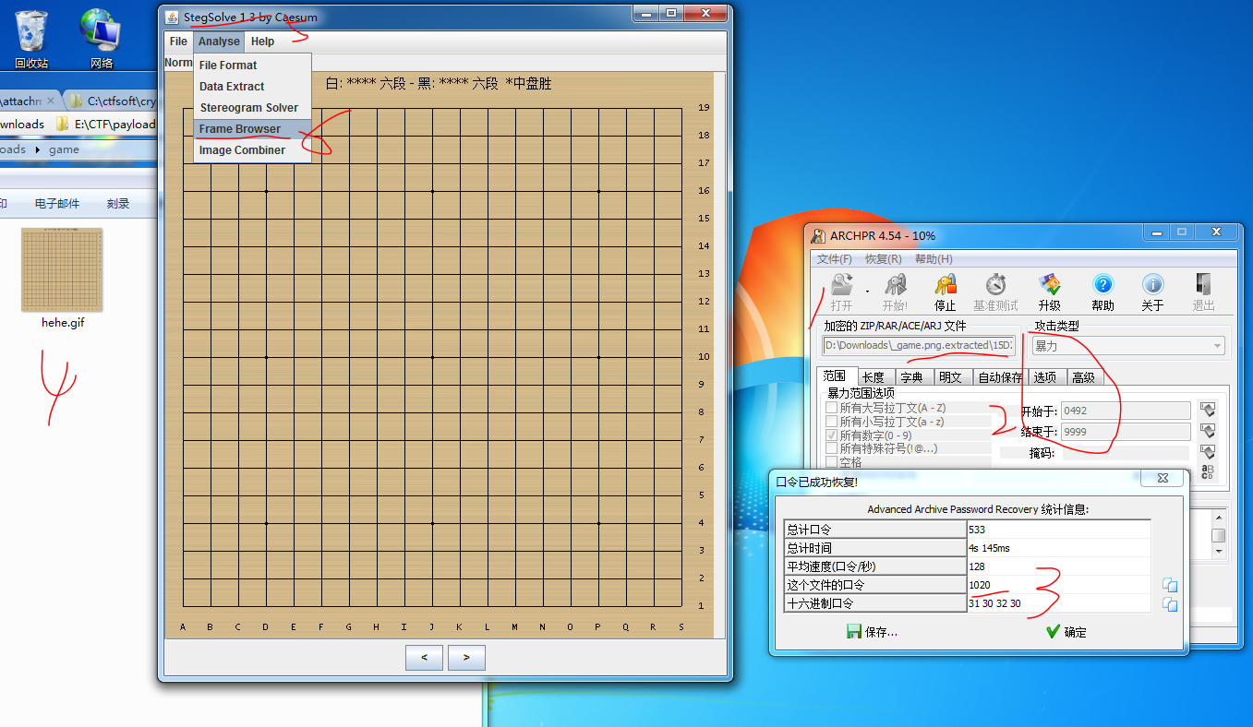
Task: Click the hehe.gif file thumbnail
Action: coord(61,269)
